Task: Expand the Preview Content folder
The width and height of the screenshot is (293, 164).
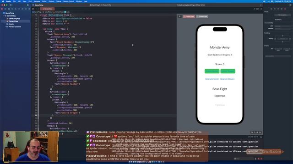Action: click(5, 27)
